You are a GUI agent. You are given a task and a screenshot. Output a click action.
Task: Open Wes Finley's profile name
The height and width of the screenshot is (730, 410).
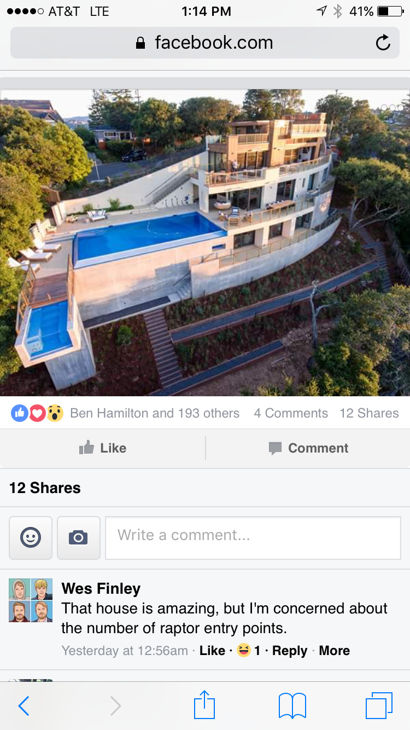[x=101, y=589]
